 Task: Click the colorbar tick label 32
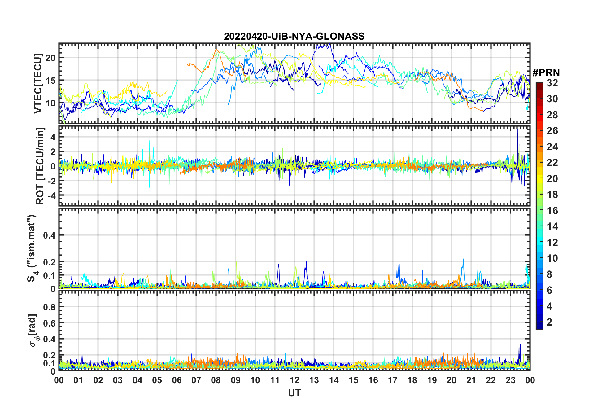pos(552,83)
